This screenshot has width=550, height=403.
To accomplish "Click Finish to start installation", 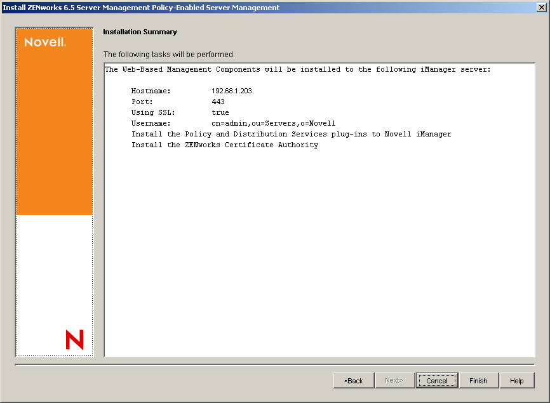I will 478,381.
